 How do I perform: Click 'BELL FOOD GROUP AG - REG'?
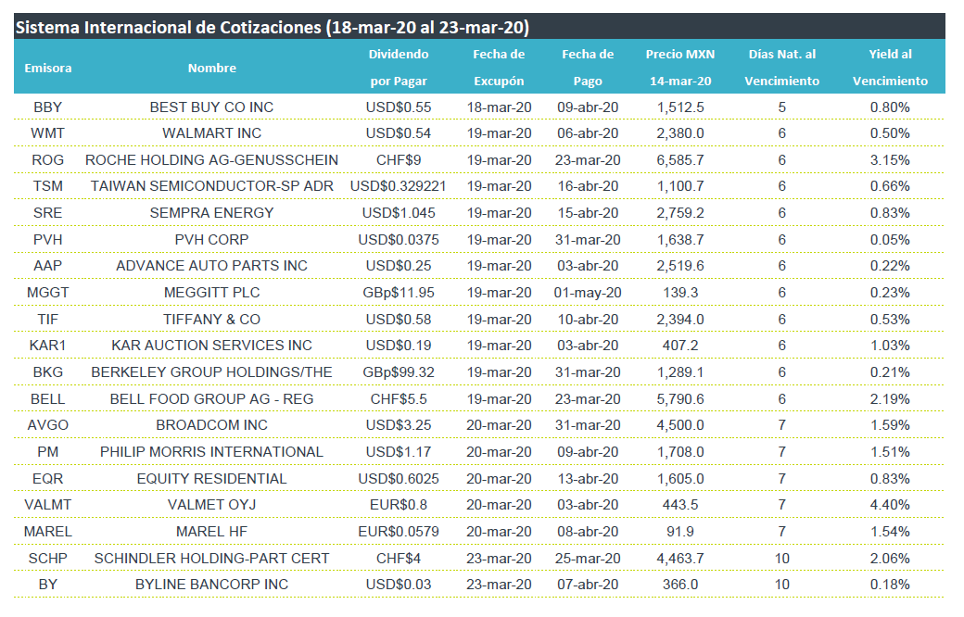click(x=211, y=399)
